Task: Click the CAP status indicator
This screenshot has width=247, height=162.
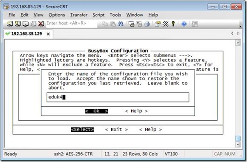Action: 218,154
